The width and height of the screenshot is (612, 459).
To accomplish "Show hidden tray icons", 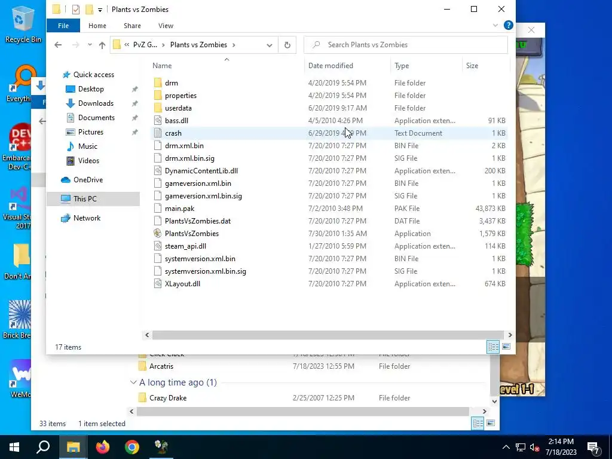I will coord(506,447).
